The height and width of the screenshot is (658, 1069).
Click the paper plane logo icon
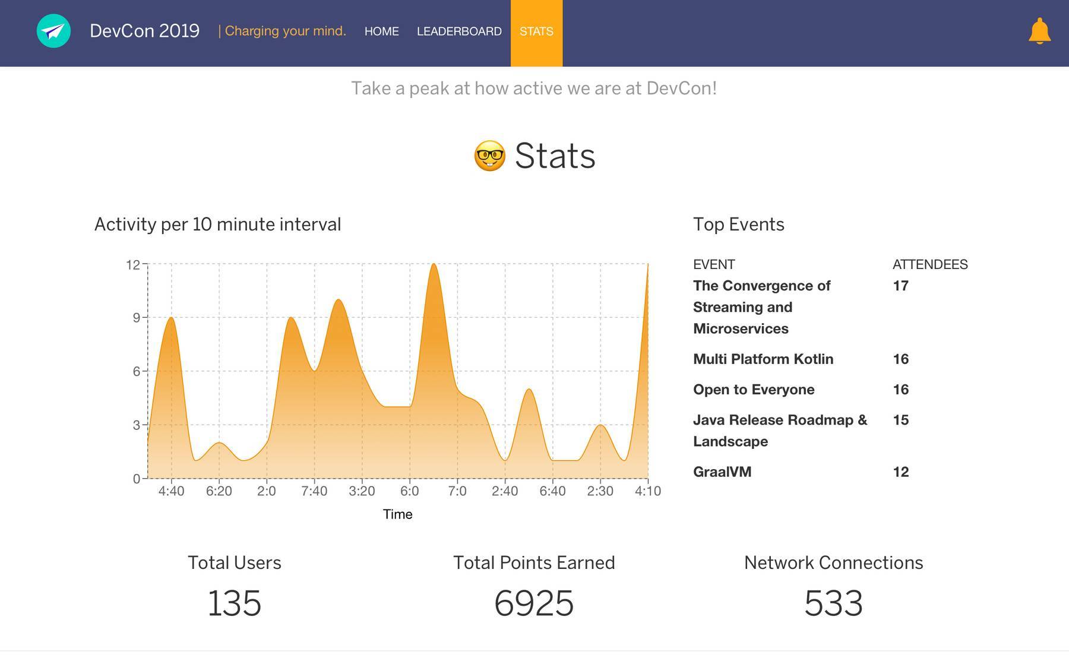point(53,31)
